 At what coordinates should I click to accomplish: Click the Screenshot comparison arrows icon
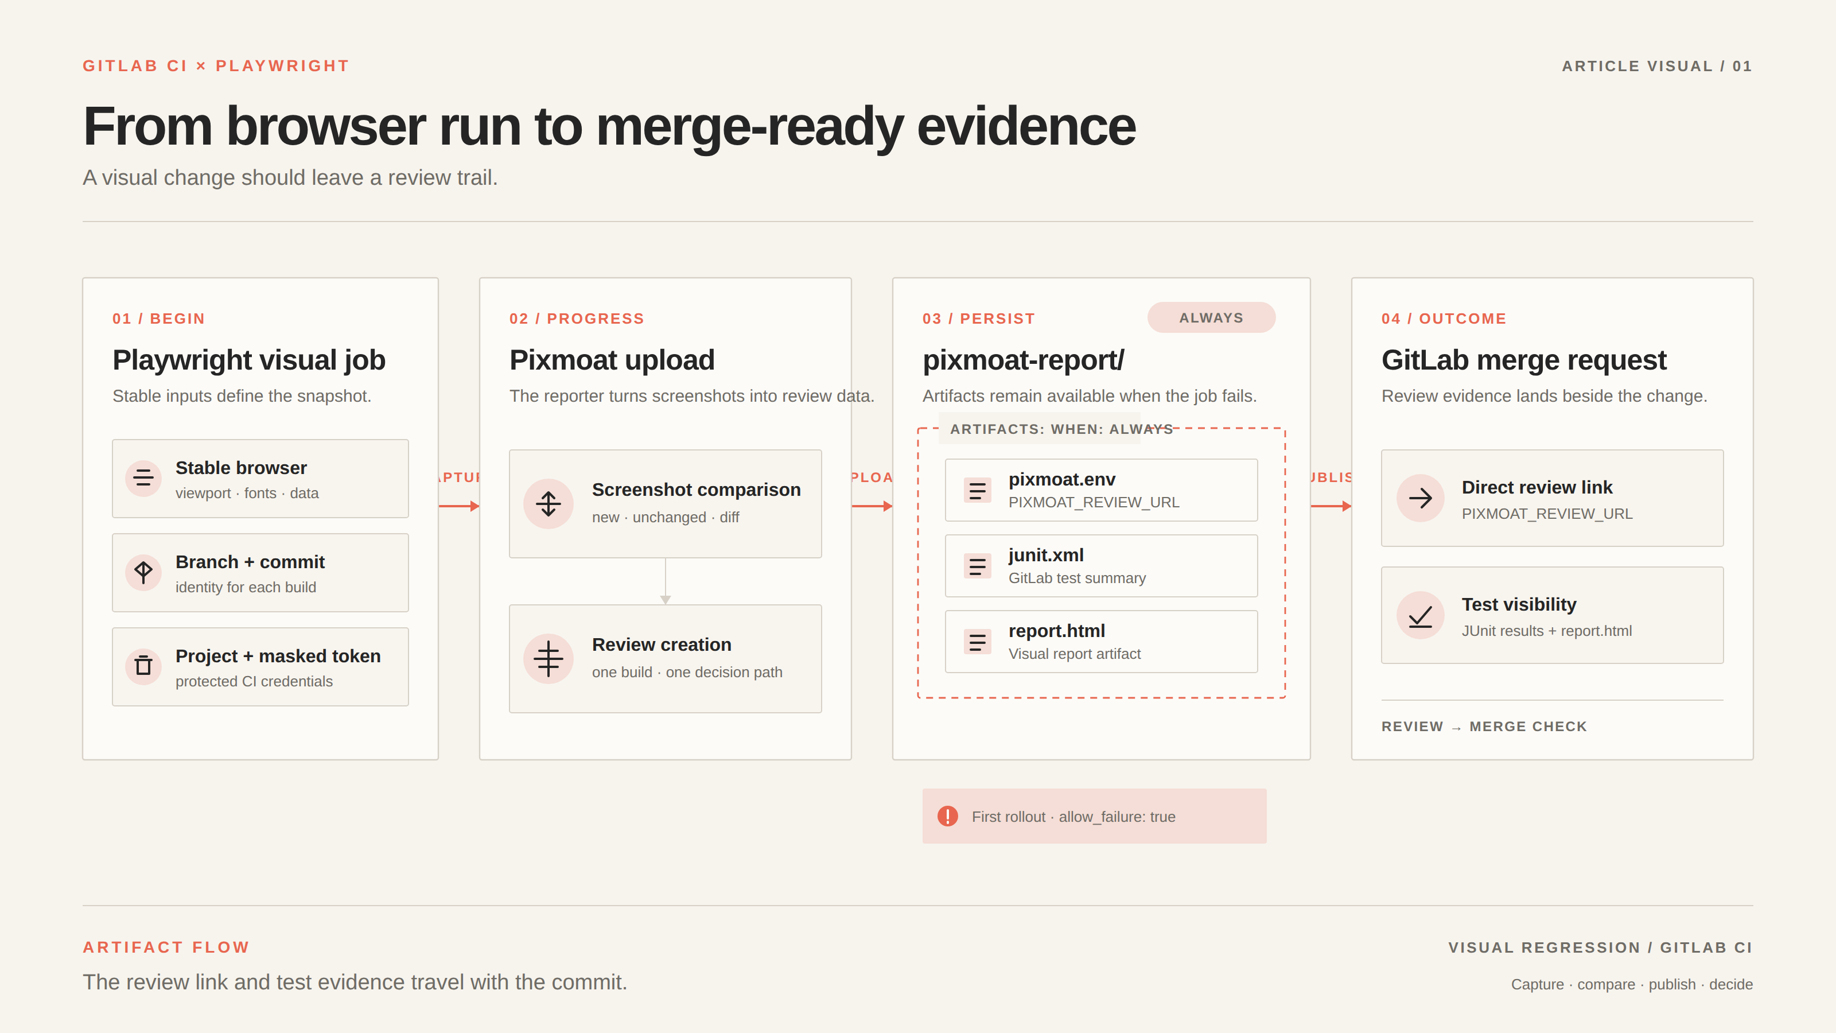click(x=548, y=504)
